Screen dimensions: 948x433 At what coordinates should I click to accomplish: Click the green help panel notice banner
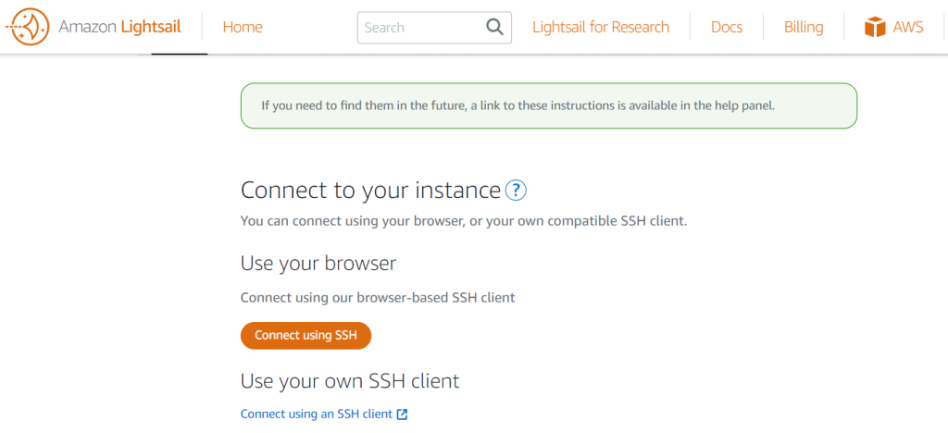(x=548, y=105)
